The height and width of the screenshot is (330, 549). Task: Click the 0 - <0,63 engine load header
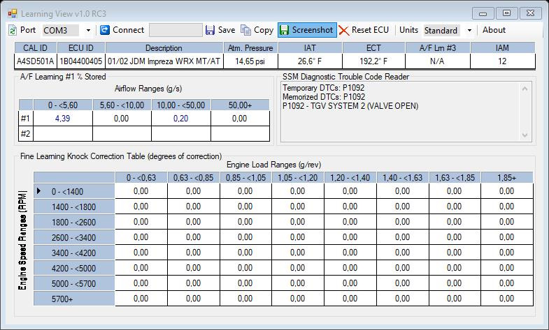[141, 177]
